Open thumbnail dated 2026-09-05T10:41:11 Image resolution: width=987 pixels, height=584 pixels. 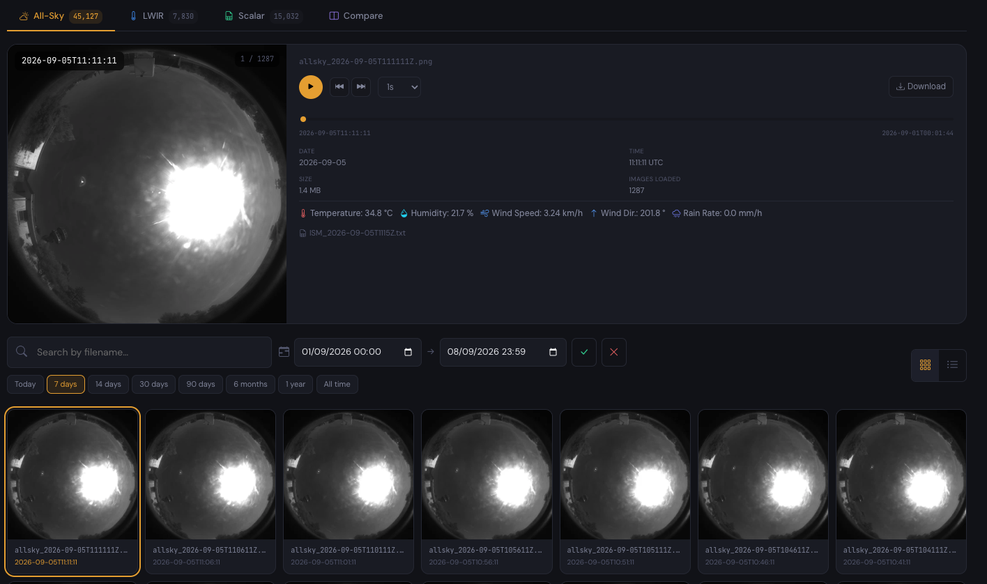(x=901, y=491)
